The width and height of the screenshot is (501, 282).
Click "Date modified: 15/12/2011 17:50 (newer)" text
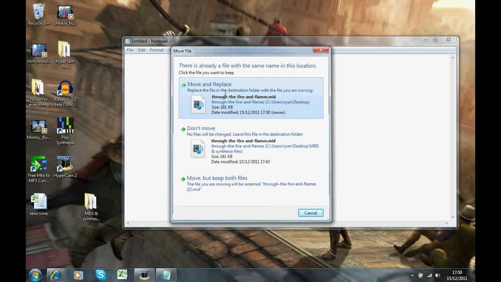tap(248, 112)
